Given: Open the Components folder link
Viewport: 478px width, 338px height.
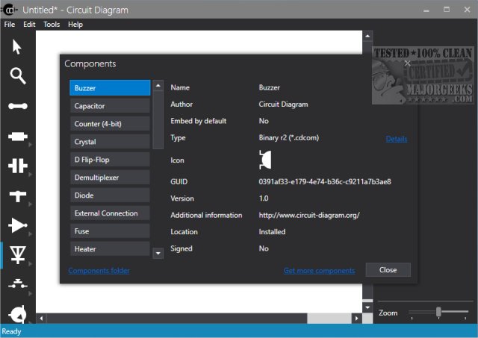Looking at the screenshot, I should point(99,270).
